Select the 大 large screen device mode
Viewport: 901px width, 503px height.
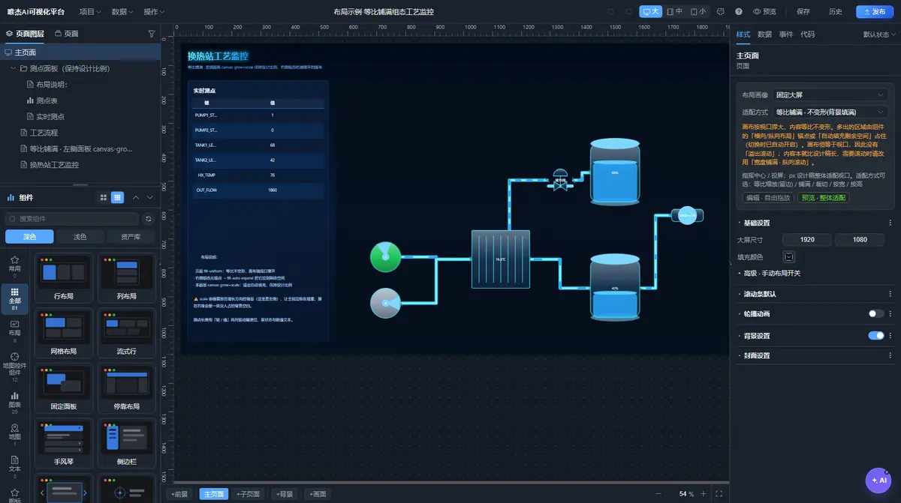click(651, 12)
